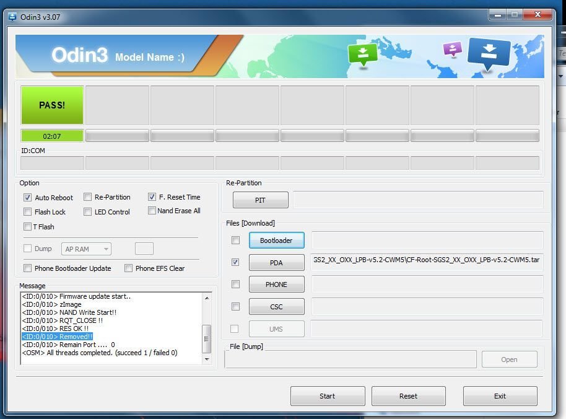Enable the Nand Erase All checkbox
The width and height of the screenshot is (566, 419).
[152, 210]
